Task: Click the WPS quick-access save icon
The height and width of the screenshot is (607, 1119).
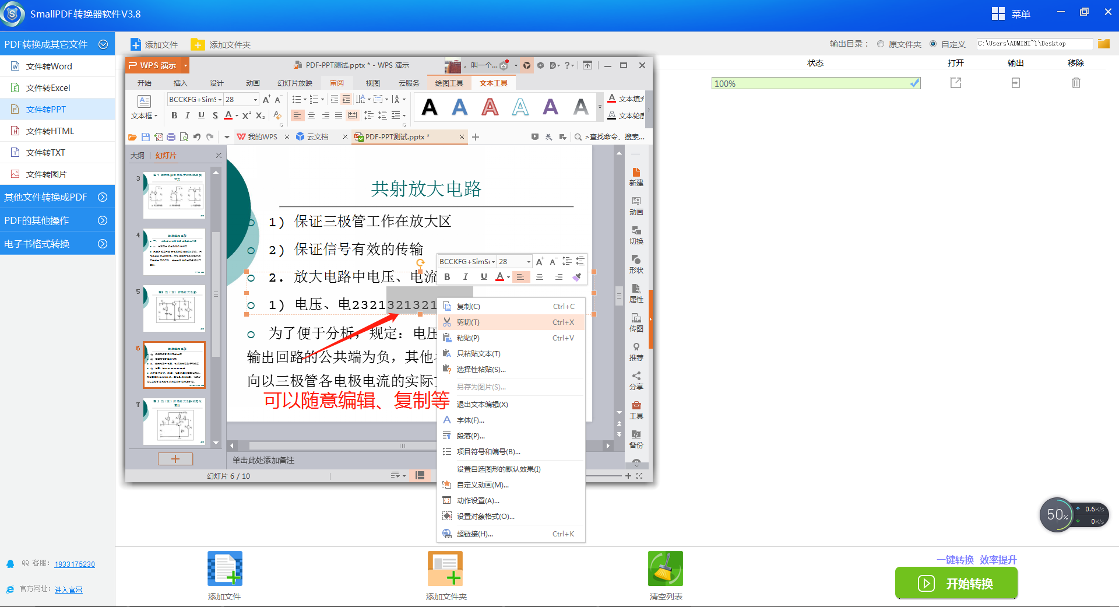Action: [x=146, y=137]
